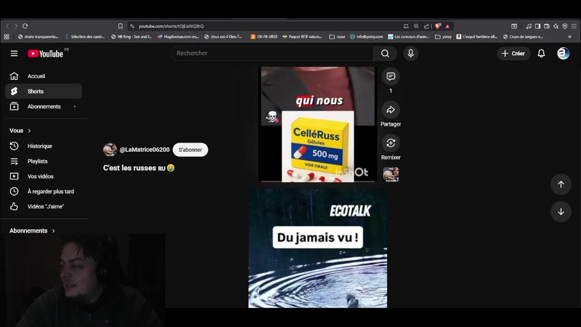
Task: Open the "Jésus est-il Dieu ?" bookmark
Action: (x=223, y=37)
